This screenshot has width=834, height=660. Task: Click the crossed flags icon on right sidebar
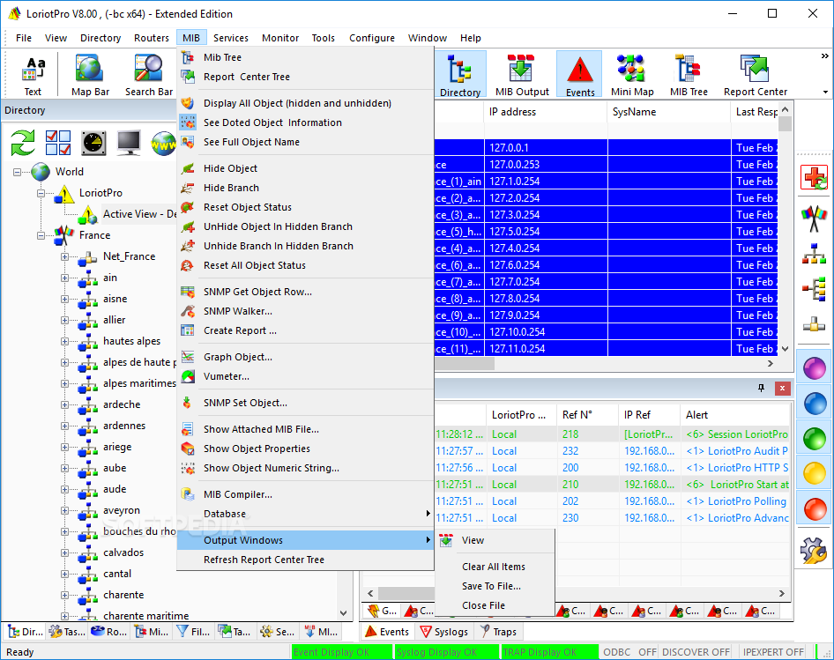point(814,218)
